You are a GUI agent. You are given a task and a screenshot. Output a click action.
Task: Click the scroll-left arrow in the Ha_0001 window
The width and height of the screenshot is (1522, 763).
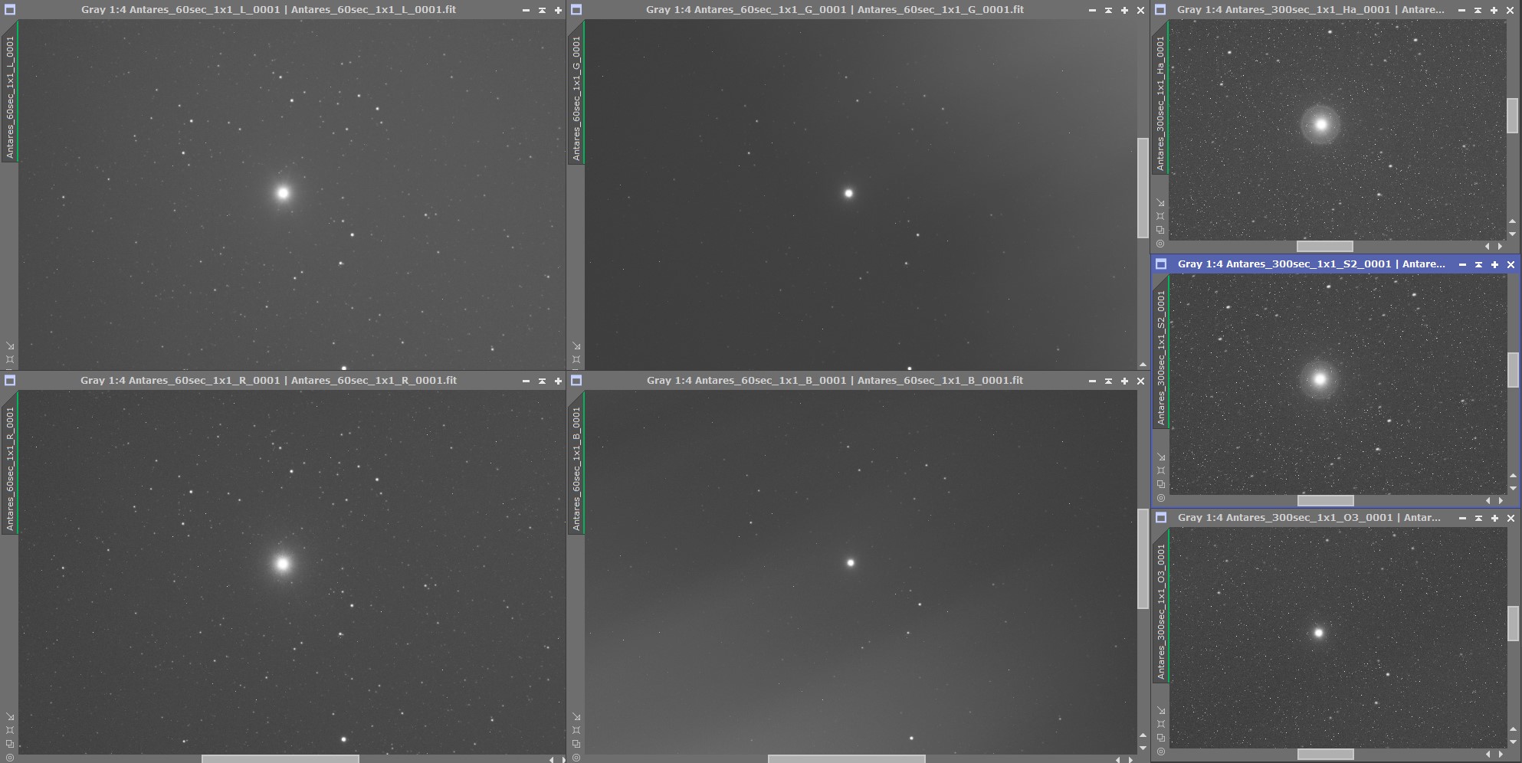click(x=1488, y=247)
